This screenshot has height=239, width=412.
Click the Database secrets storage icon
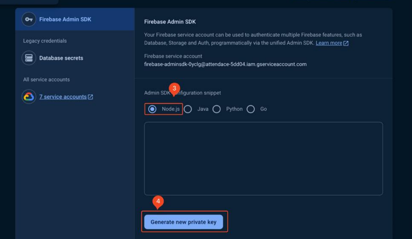pyautogui.click(x=29, y=58)
